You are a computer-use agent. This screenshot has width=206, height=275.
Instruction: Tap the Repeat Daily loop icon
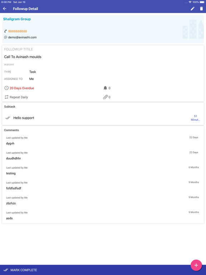[6, 97]
